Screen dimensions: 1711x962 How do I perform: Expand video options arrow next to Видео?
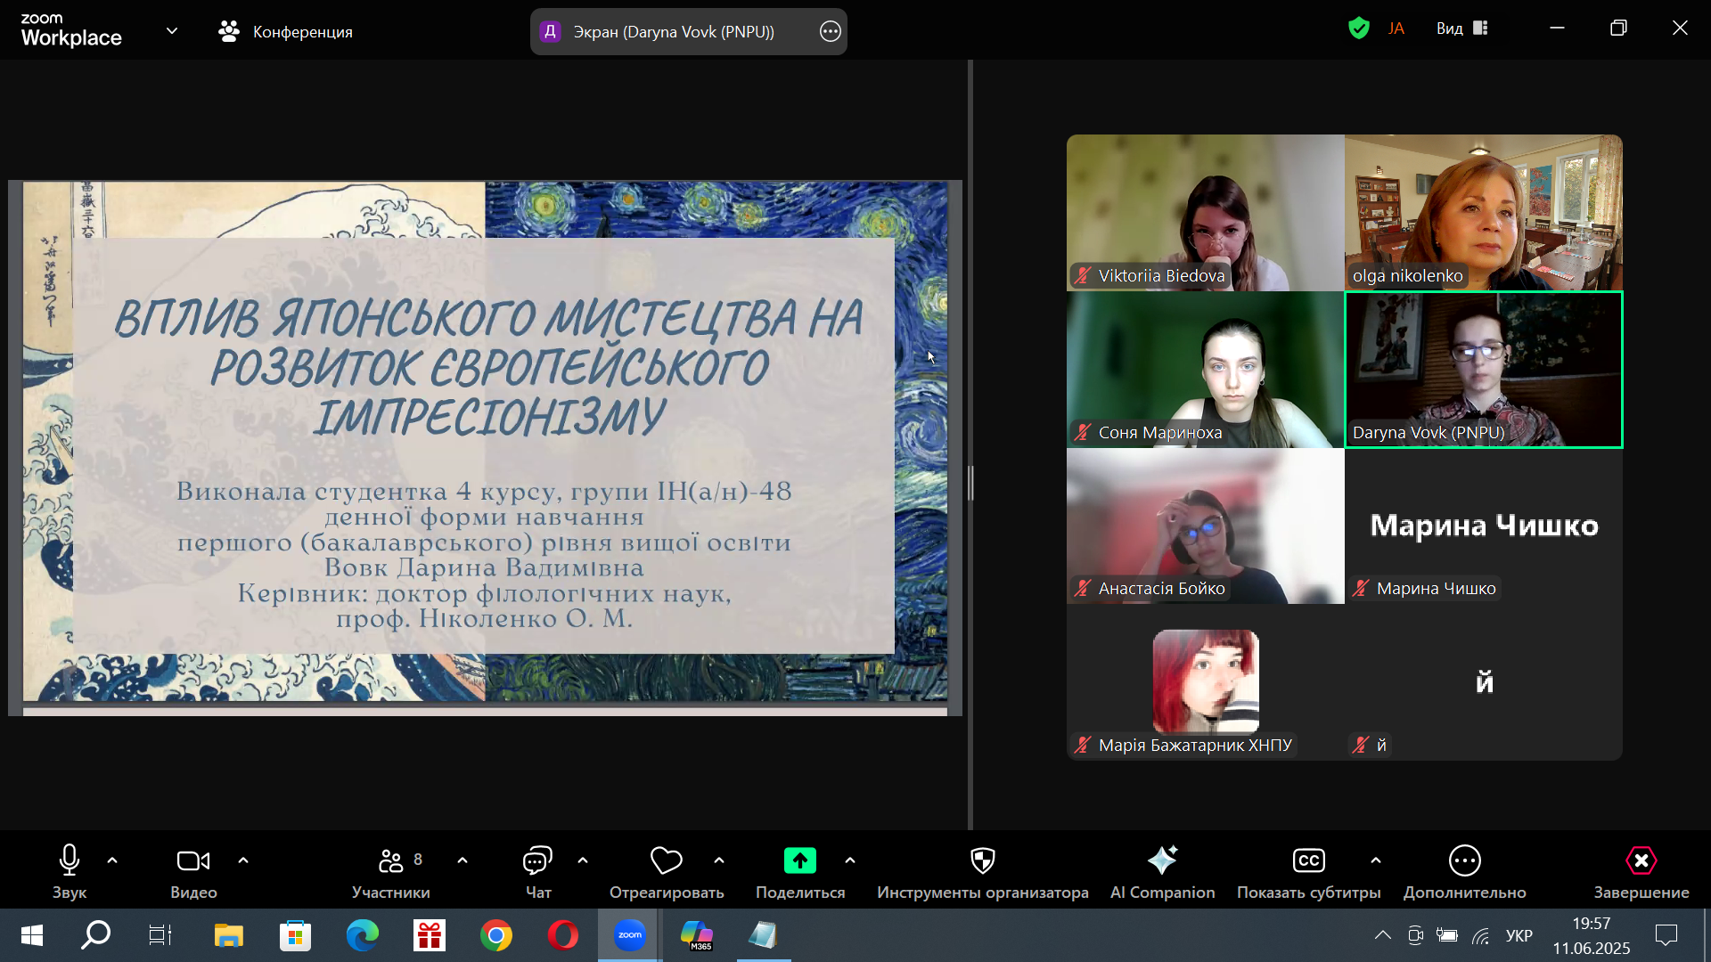point(243,860)
